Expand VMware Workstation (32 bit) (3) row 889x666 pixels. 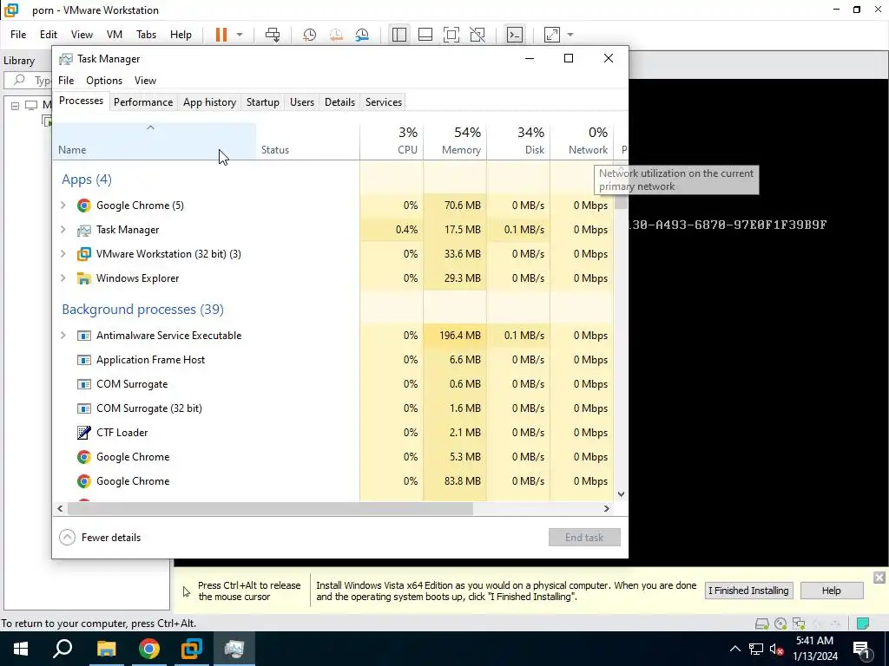tap(63, 254)
